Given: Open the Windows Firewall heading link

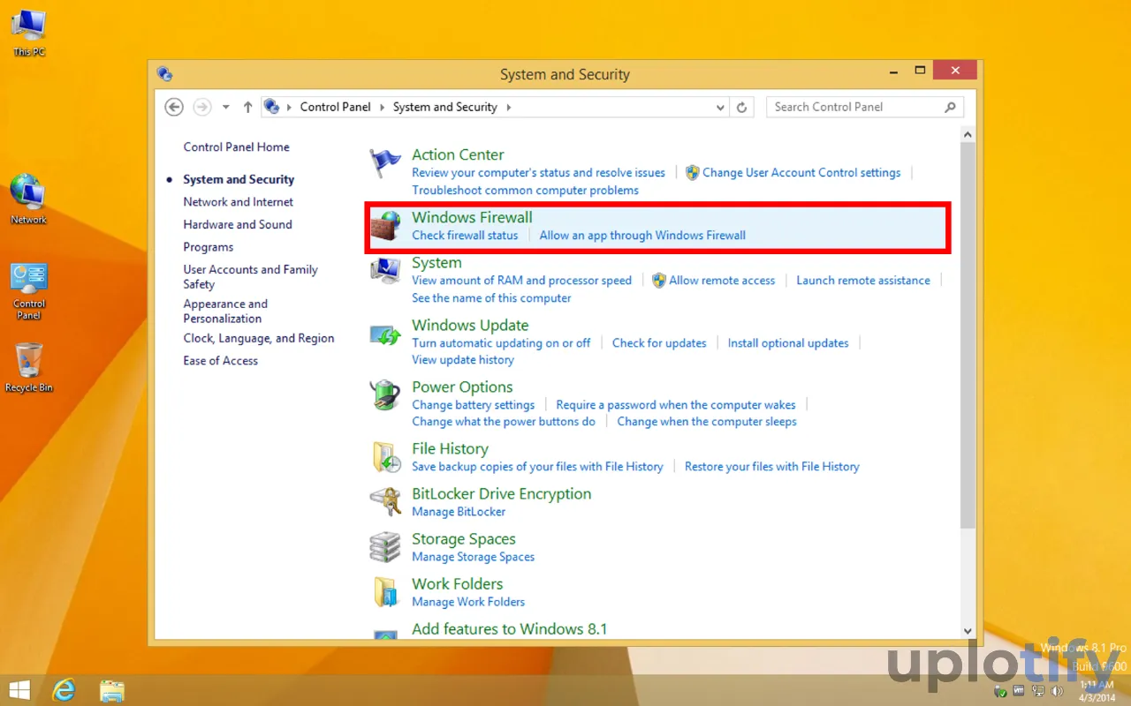Looking at the screenshot, I should pyautogui.click(x=472, y=217).
